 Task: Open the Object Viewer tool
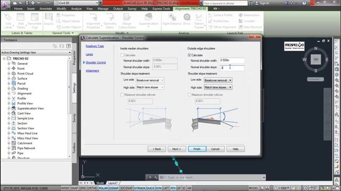coord(68,21)
